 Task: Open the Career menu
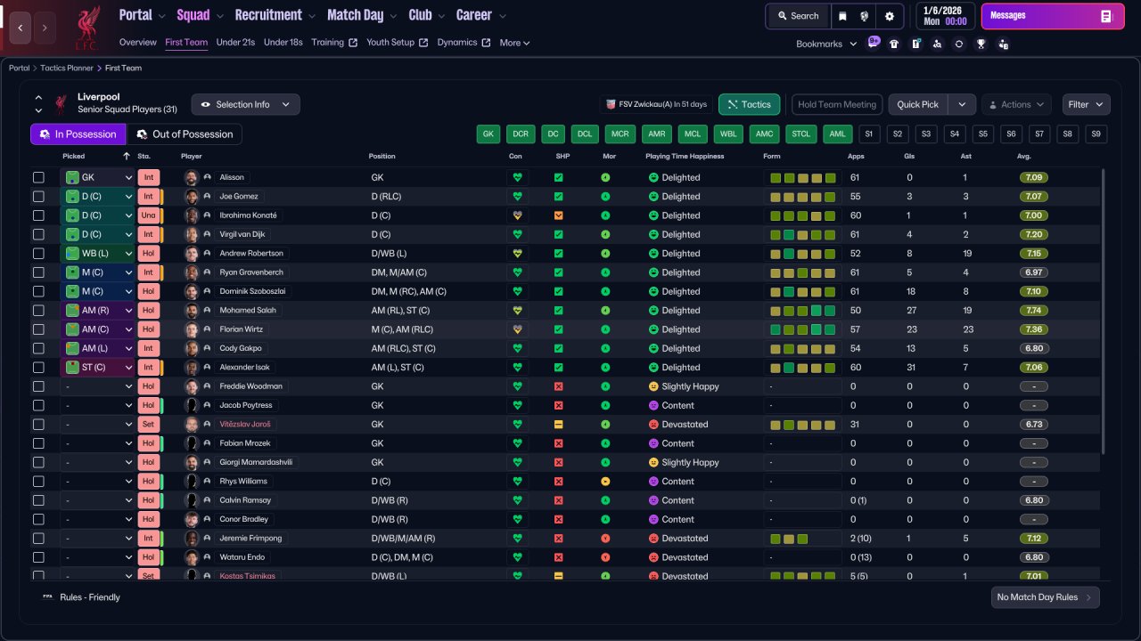pos(481,15)
